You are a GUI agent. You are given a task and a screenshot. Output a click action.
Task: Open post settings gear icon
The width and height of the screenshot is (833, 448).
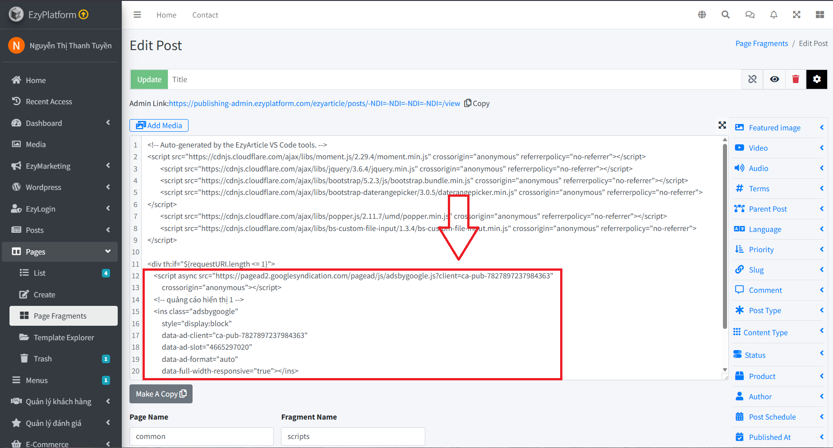click(x=817, y=79)
